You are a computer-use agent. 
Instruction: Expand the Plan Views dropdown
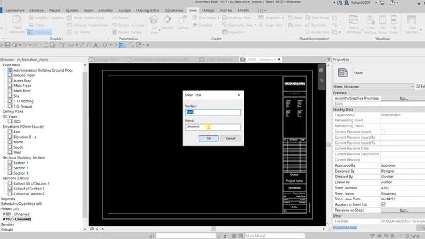point(218,18)
